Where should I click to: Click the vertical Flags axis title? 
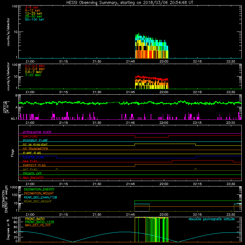[12, 153]
